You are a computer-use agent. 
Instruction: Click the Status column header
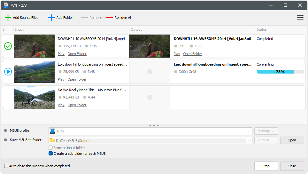click(x=261, y=29)
